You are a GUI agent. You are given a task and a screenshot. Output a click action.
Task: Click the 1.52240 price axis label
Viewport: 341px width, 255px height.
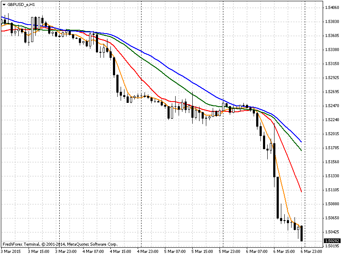[x=332, y=120]
